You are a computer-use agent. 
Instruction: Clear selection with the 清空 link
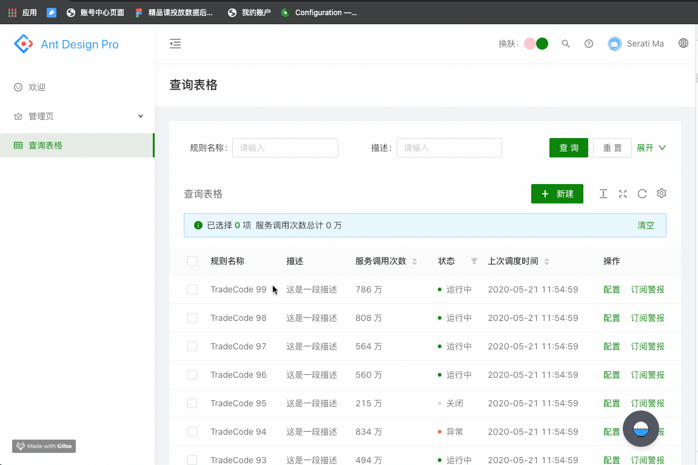[646, 225]
